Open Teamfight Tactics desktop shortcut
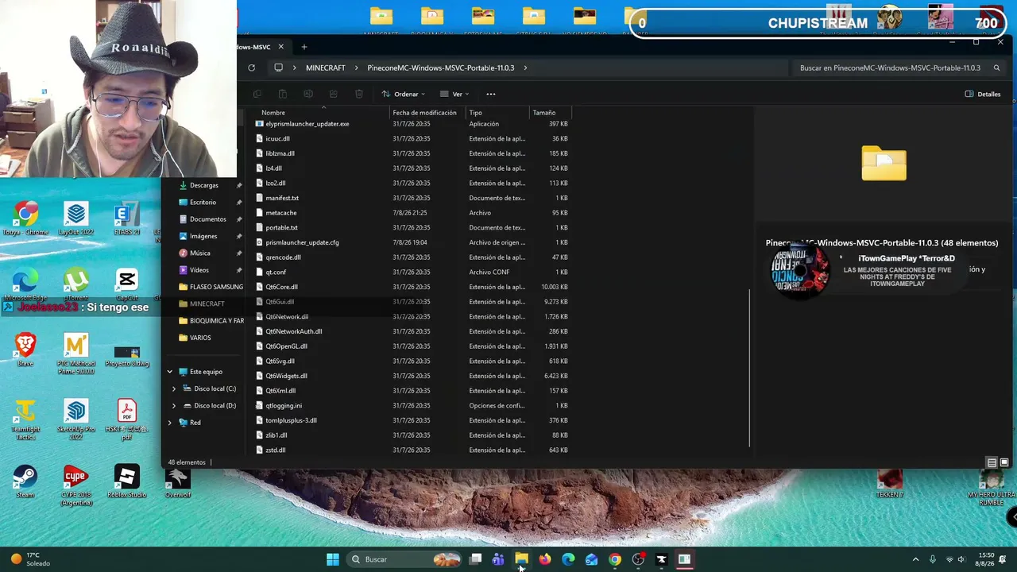Screen dimensions: 1017x572 coord(25,419)
